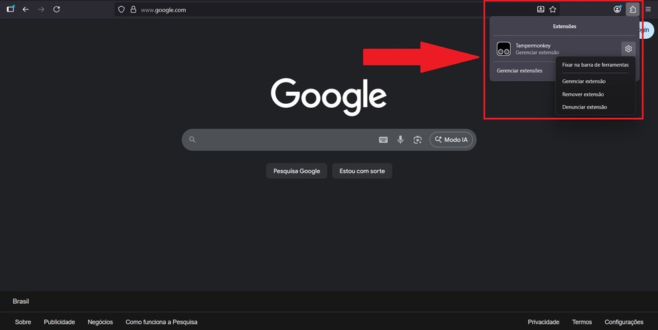Viewport: 658px width, 330px height.
Task: Open the Sobre footer link
Action: point(23,322)
